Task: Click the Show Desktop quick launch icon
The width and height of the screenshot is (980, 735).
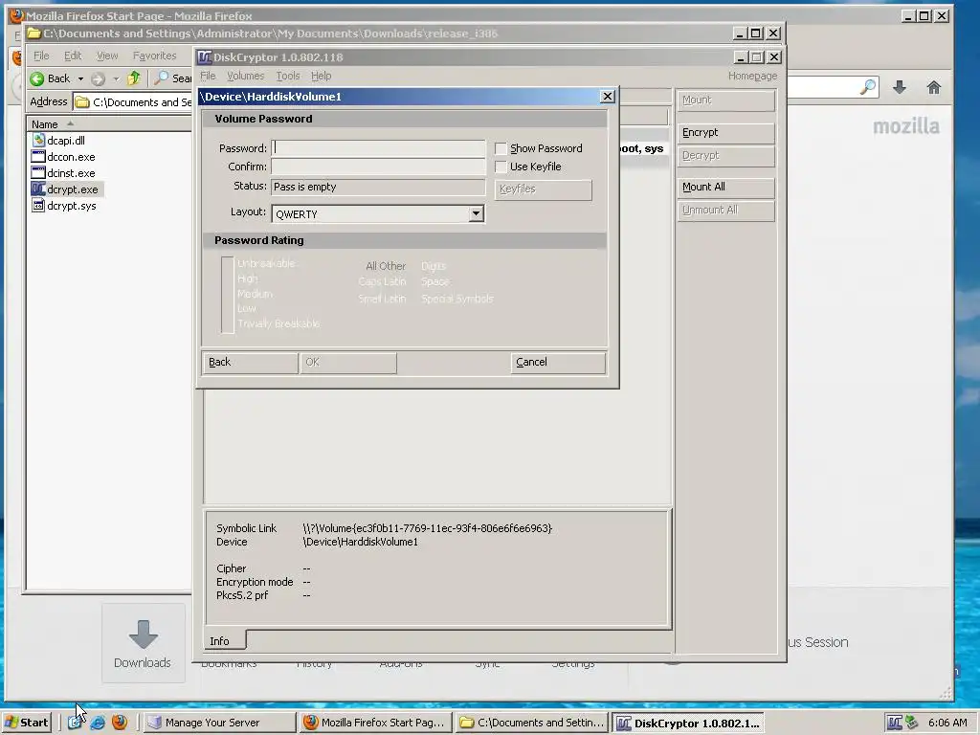Action: click(75, 723)
